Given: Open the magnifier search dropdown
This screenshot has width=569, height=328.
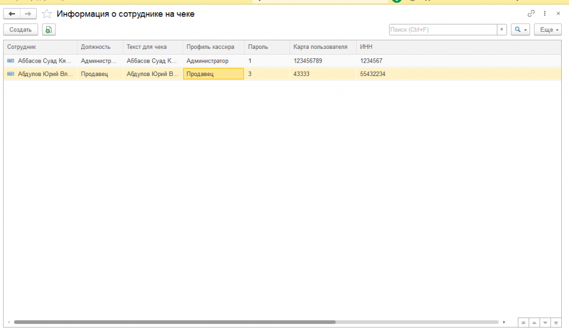Looking at the screenshot, I should (x=520, y=30).
